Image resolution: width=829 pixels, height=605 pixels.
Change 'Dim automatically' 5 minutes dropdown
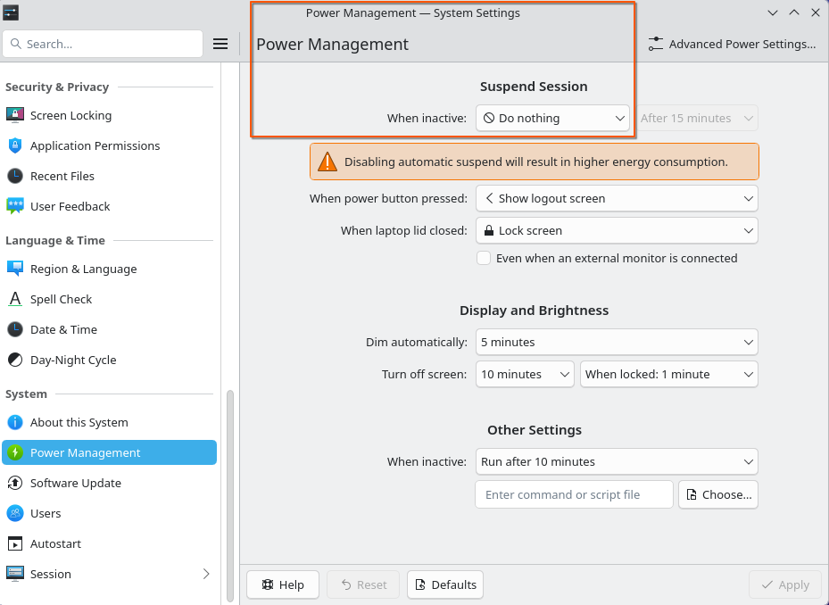616,341
